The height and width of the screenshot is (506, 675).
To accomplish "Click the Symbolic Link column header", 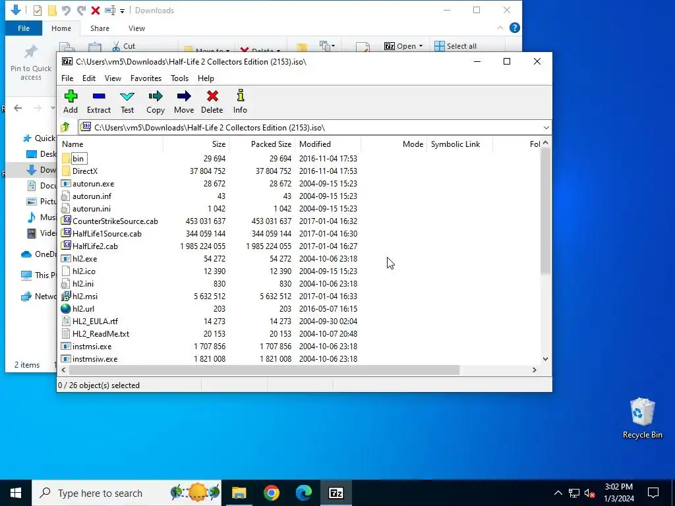I will tap(459, 144).
